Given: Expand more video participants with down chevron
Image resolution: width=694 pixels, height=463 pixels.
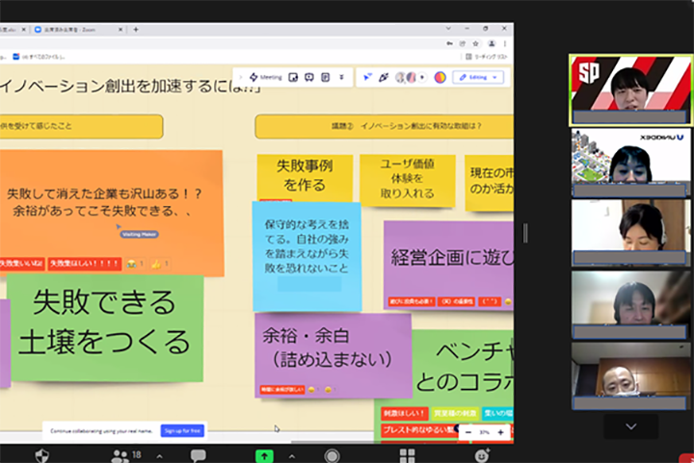Looking at the screenshot, I should click(x=631, y=425).
